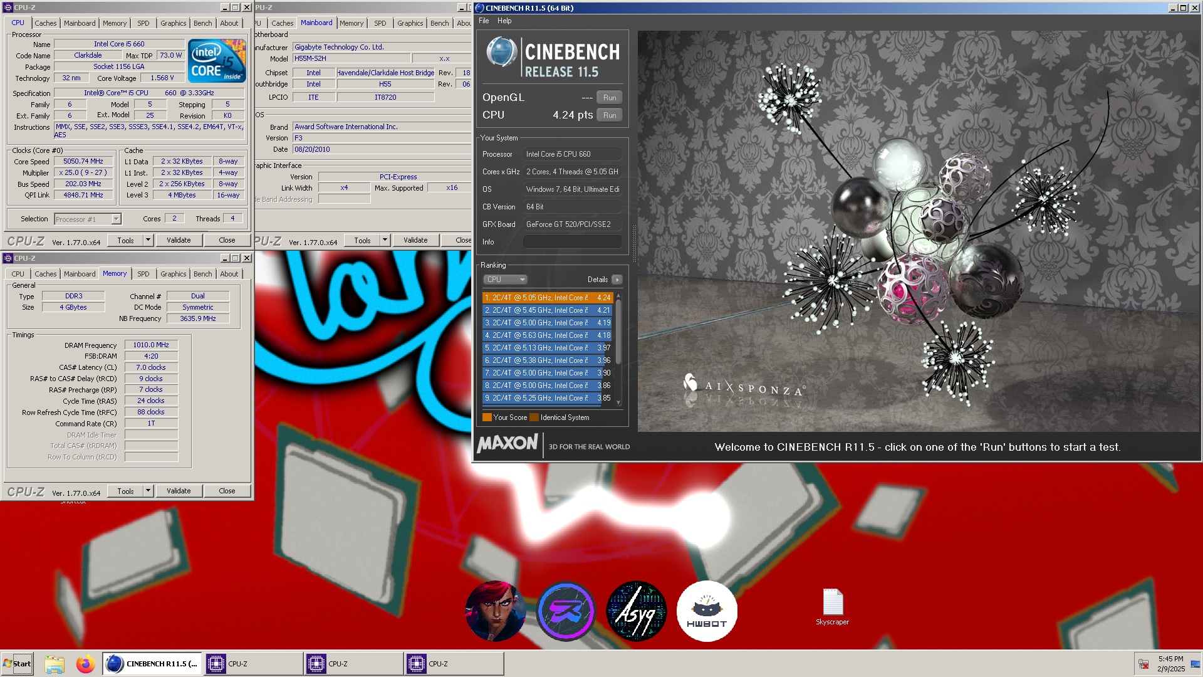The height and width of the screenshot is (677, 1203).
Task: Click purple Z round desktop logo
Action: pyautogui.click(x=566, y=611)
